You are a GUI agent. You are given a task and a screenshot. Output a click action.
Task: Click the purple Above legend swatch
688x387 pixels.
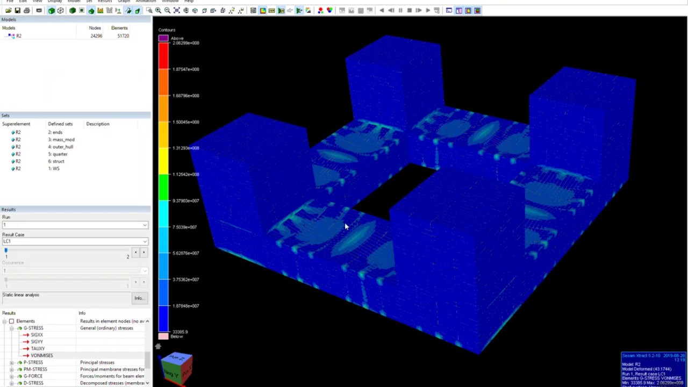tap(163, 38)
